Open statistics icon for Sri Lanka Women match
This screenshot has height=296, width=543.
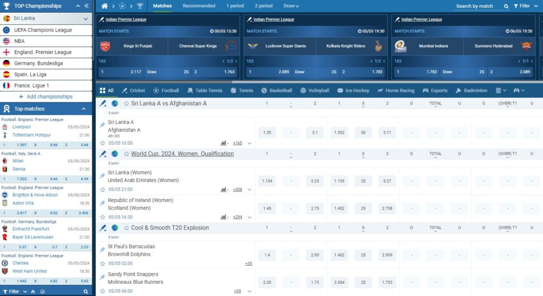(224, 189)
